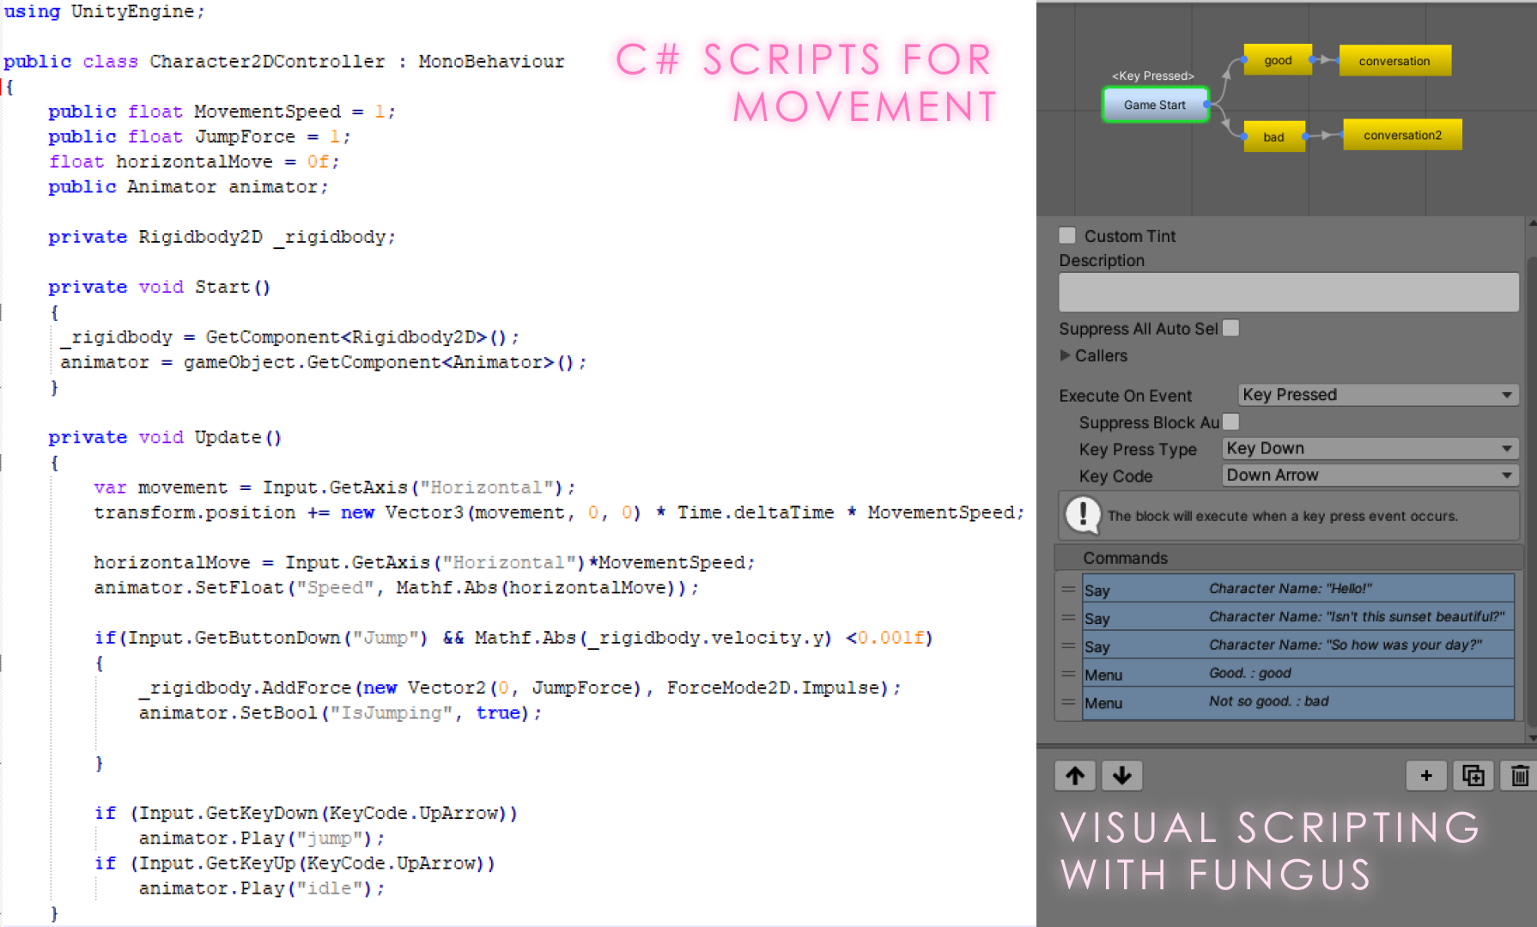This screenshot has height=927, width=1537.
Task: Click the animator.Play("idle") code line
Action: [x=262, y=888]
